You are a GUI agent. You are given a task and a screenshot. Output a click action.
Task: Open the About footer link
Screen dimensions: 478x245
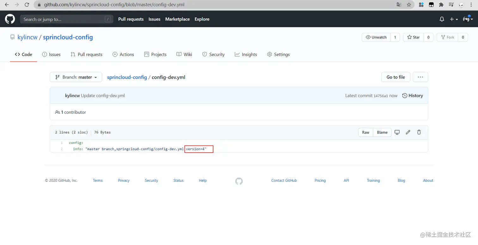coord(428,181)
